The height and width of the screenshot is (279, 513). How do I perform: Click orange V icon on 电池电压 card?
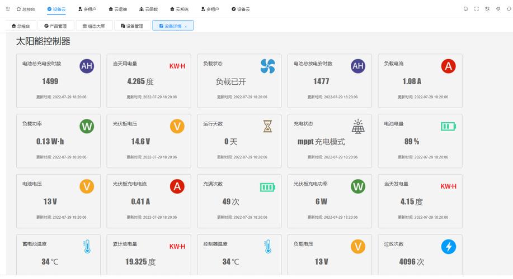click(x=87, y=186)
